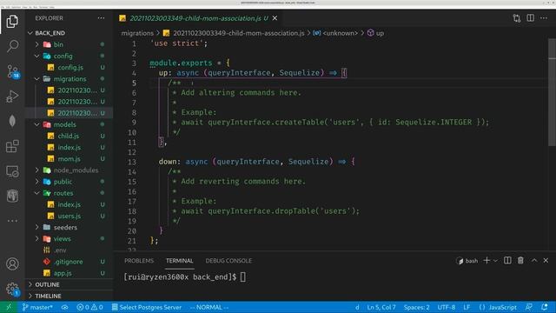Split the terminal panel
Viewport: 556px width, 313px height.
click(x=507, y=261)
